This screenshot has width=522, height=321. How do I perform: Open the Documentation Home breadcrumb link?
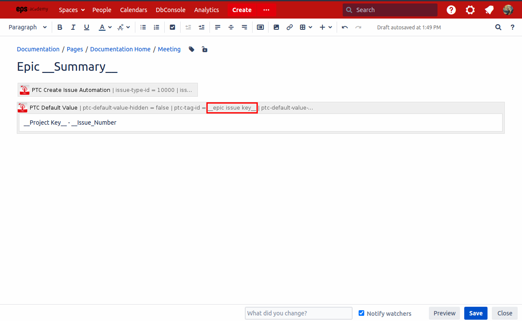pos(120,49)
